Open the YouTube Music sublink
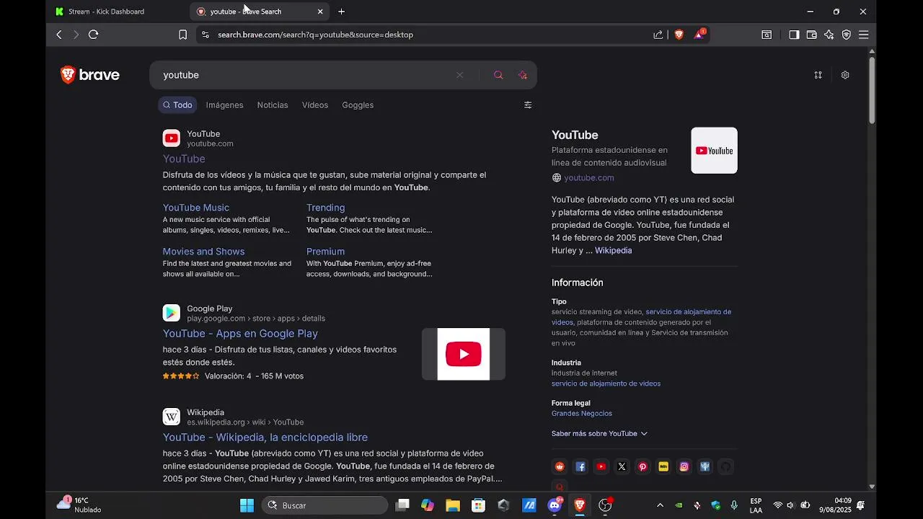 (x=196, y=208)
